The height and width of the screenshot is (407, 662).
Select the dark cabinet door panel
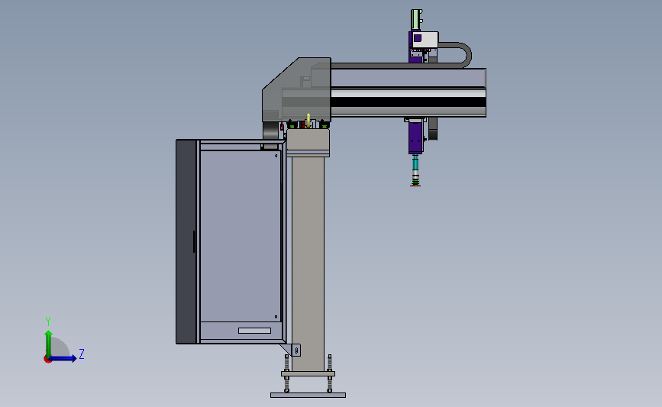[x=186, y=241]
